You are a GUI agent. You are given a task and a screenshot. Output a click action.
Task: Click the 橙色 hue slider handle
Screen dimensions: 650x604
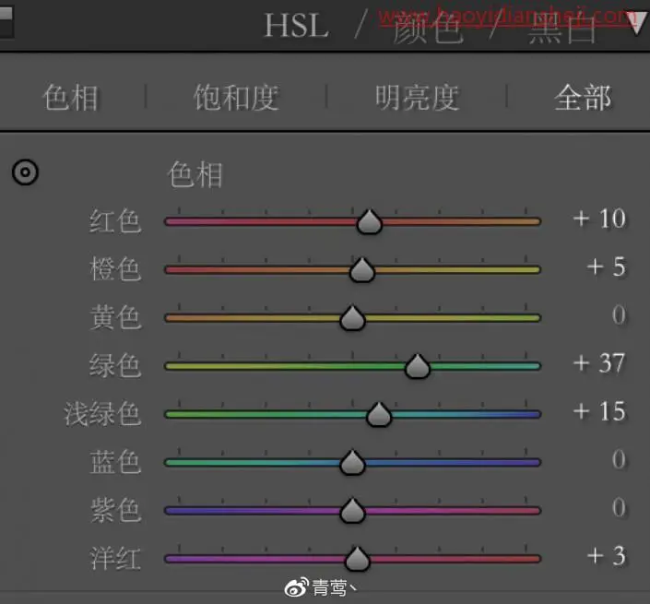coord(362,270)
